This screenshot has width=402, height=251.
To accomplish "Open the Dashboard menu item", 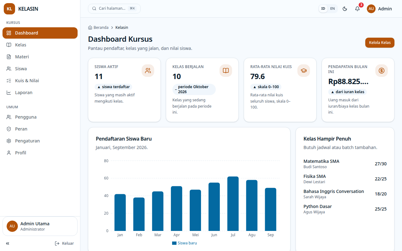I will pyautogui.click(x=40, y=33).
